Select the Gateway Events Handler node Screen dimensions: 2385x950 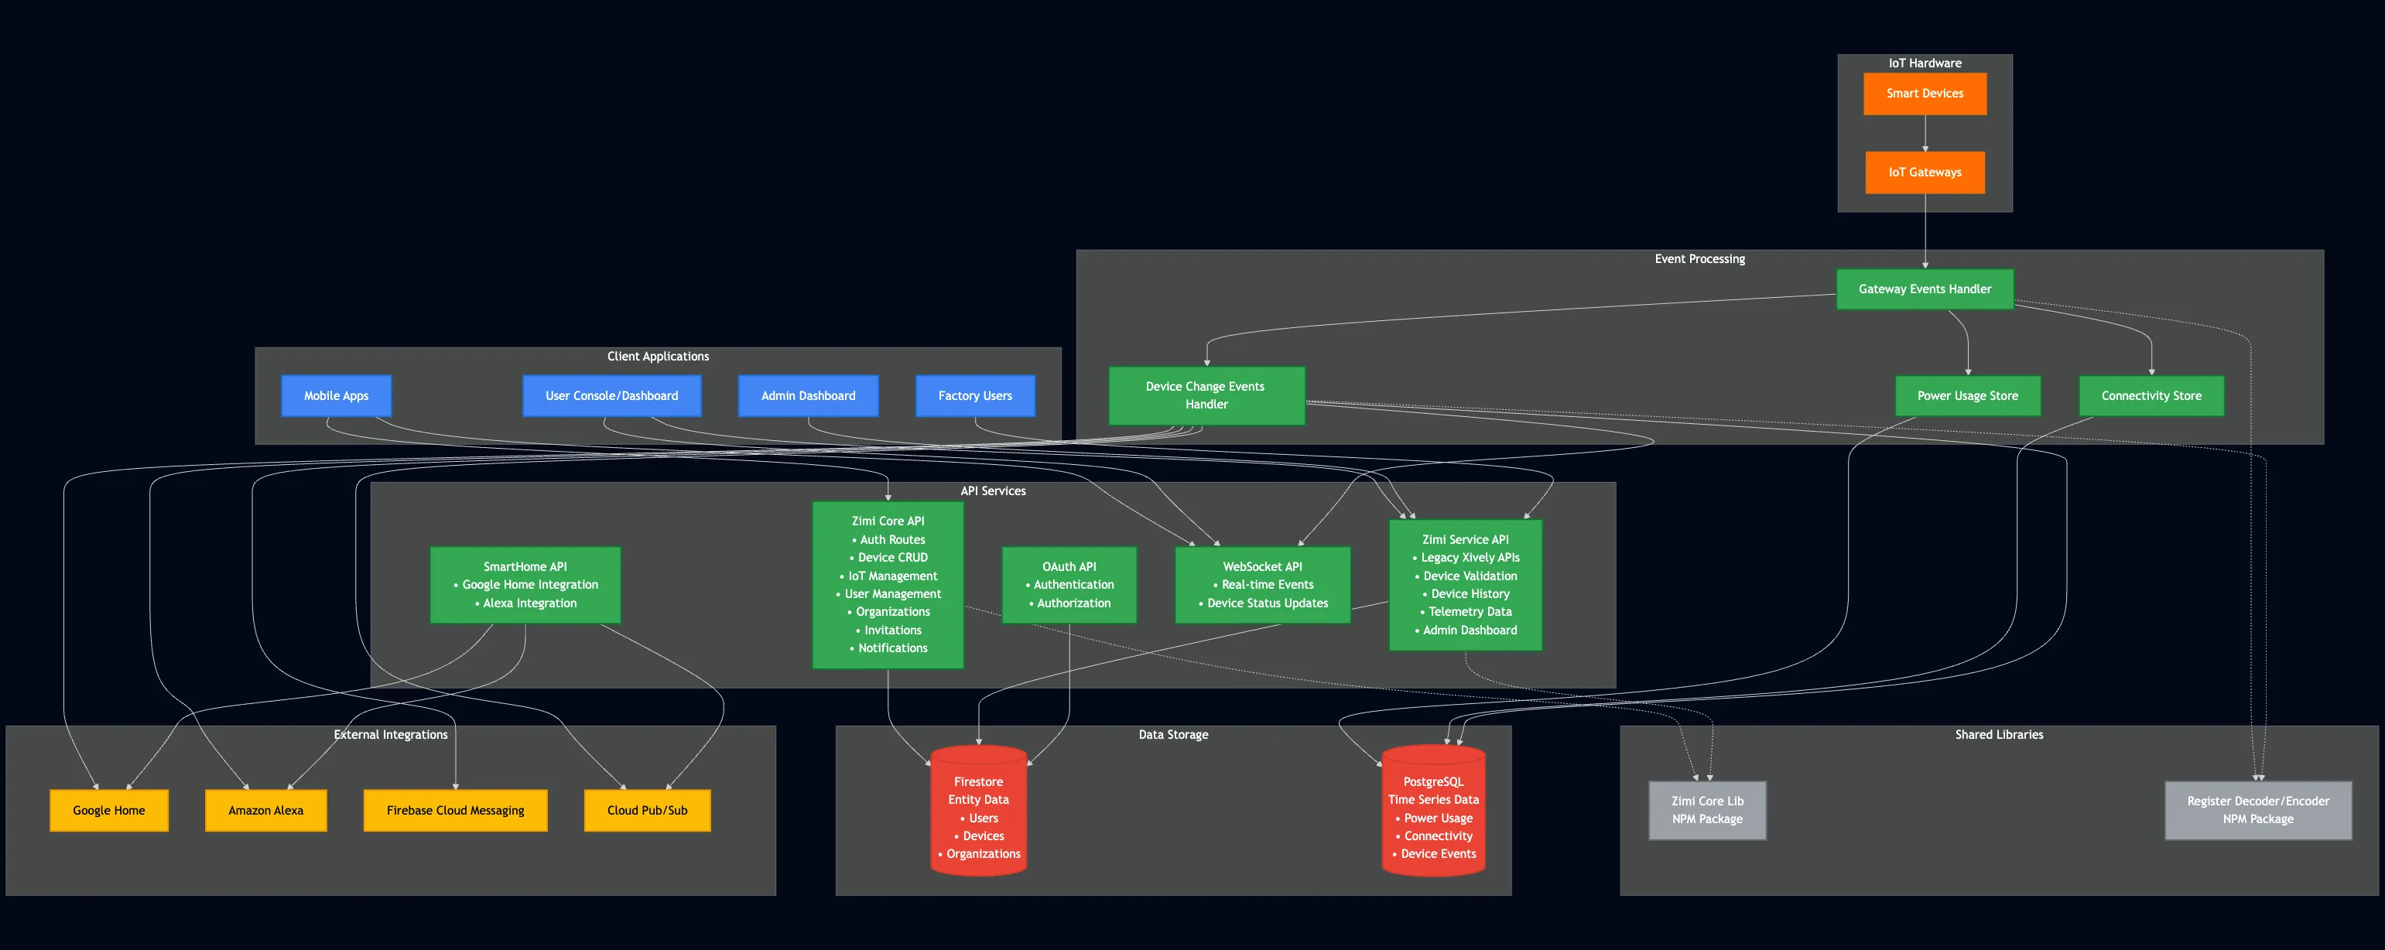(x=1925, y=288)
